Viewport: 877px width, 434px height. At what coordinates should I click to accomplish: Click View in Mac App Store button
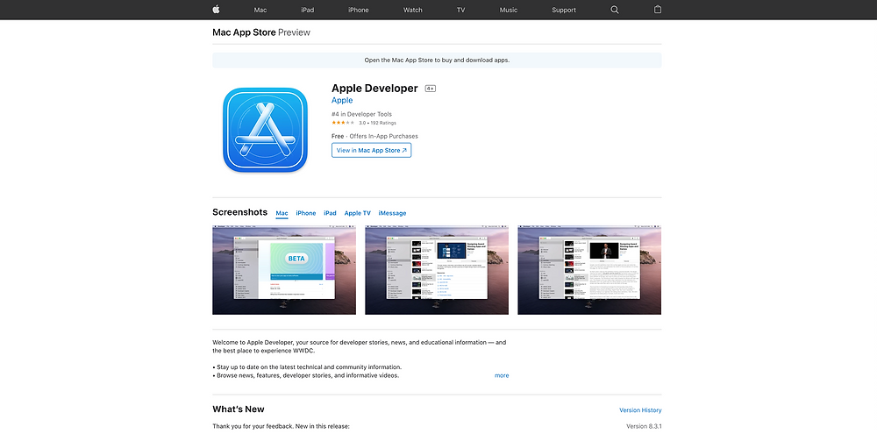(x=371, y=151)
